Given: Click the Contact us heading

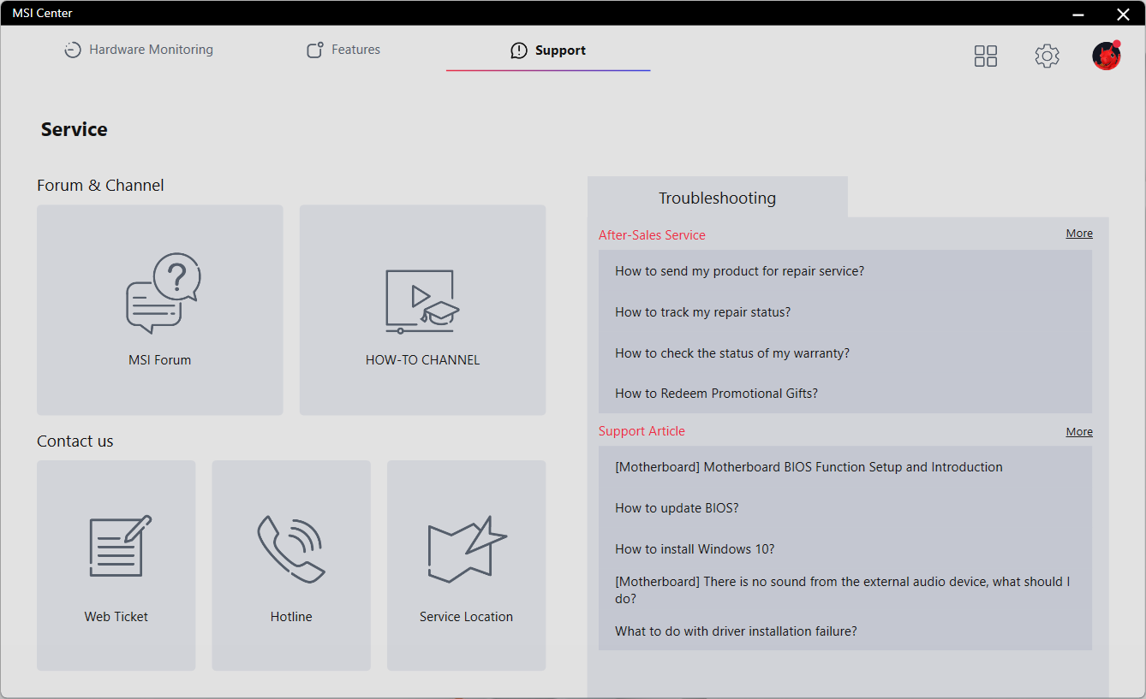Looking at the screenshot, I should pos(75,441).
